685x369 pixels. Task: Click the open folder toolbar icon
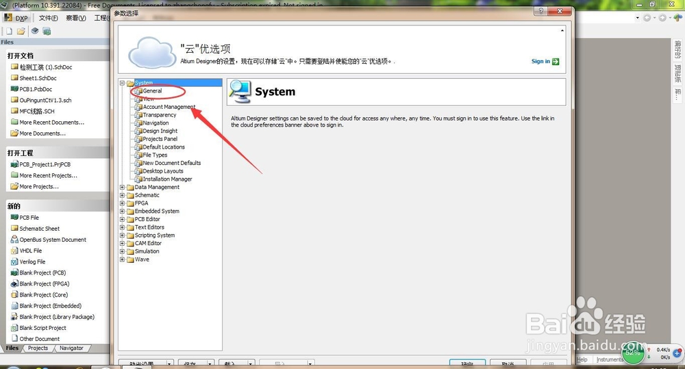(21, 31)
